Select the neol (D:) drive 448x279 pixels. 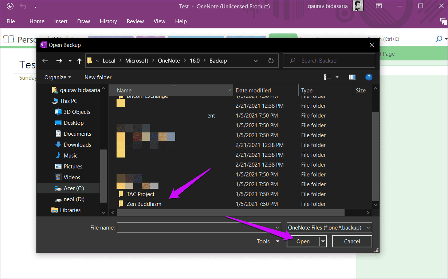(70, 199)
